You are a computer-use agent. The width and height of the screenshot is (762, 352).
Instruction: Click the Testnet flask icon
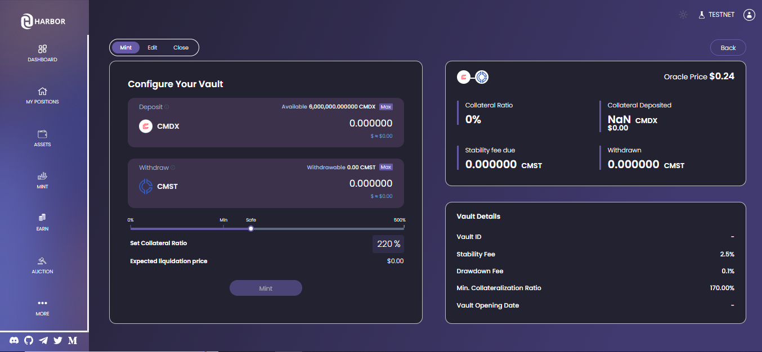[x=702, y=15]
